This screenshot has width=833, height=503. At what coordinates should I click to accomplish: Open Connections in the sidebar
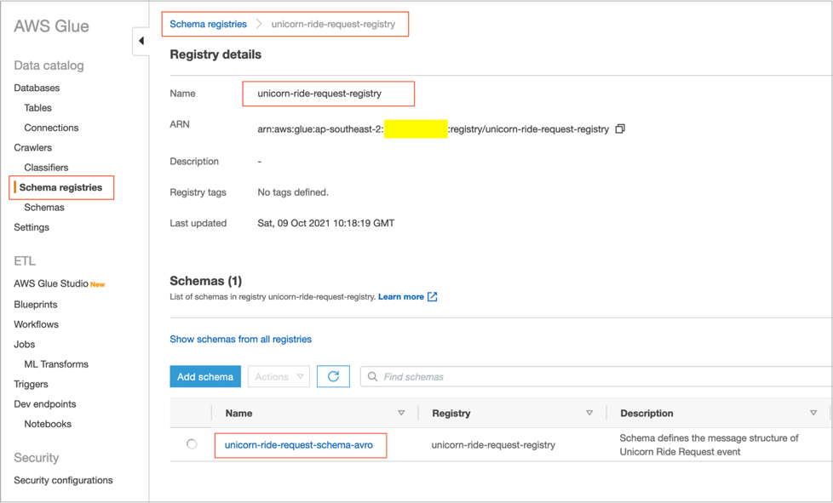point(51,128)
